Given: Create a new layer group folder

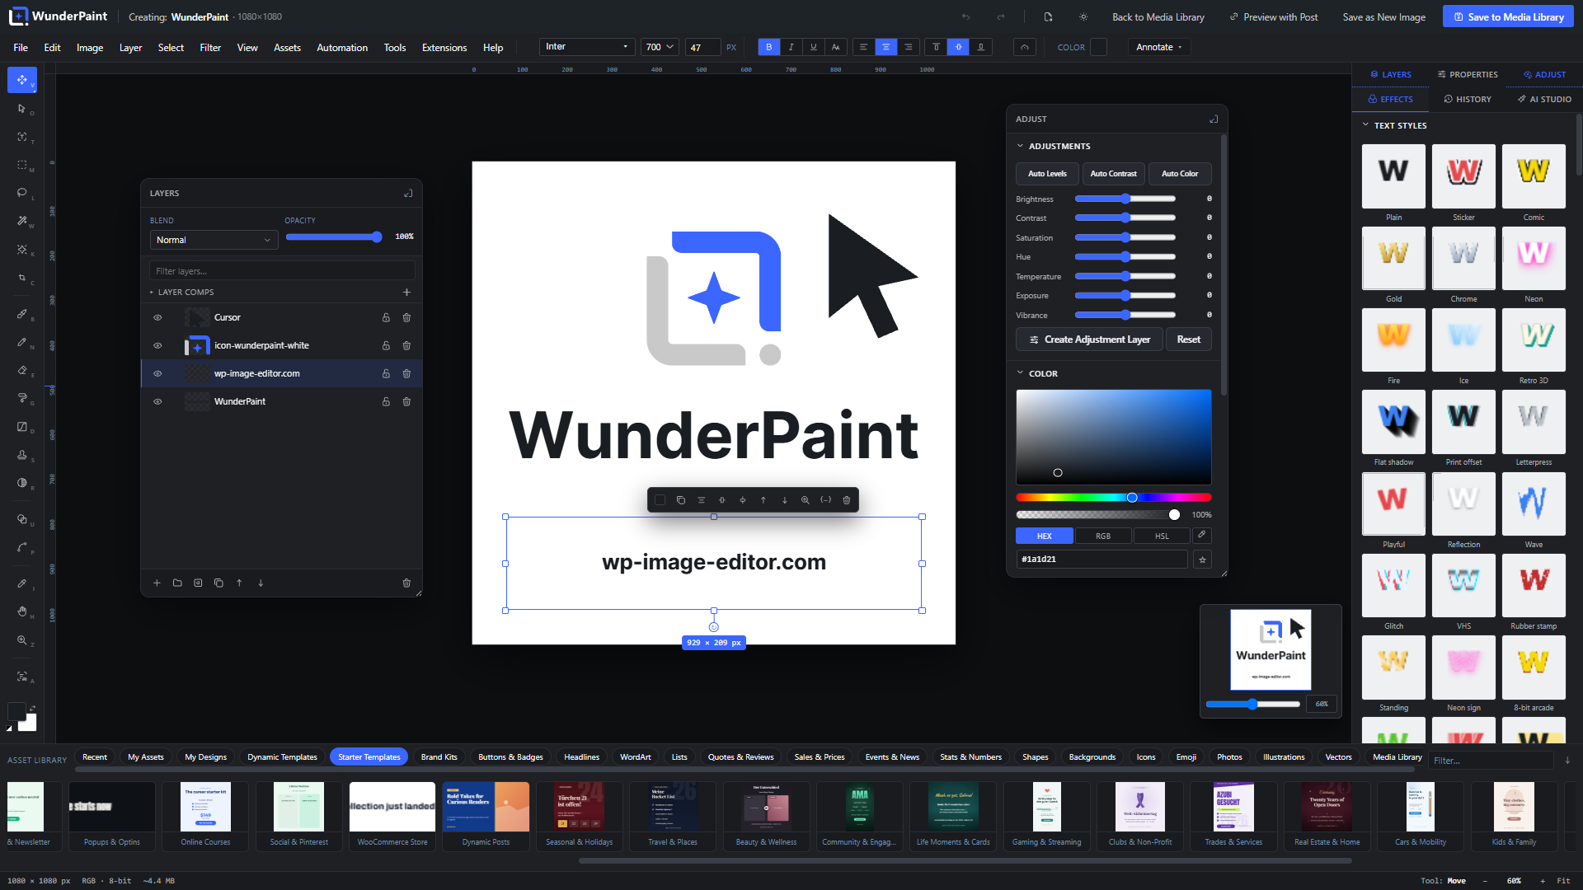Looking at the screenshot, I should point(177,583).
